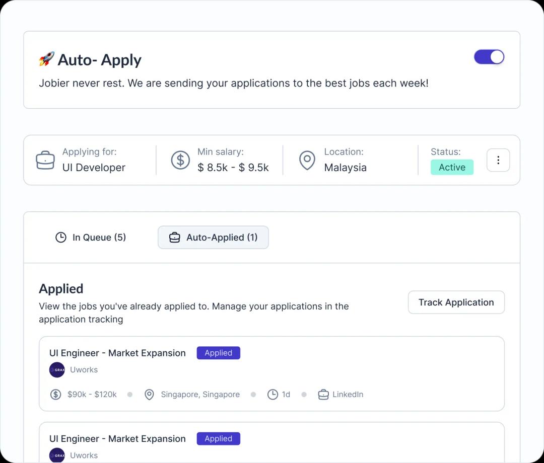Click the Singapore location pin icon
Screen dimensions: 544x463
[x=149, y=395]
